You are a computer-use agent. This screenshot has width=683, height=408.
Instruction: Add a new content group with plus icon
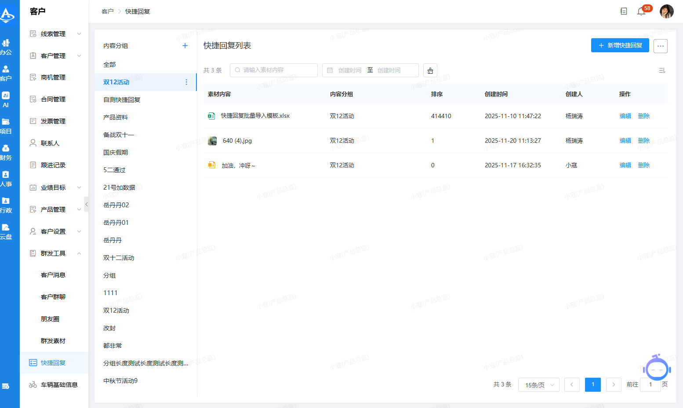point(185,46)
